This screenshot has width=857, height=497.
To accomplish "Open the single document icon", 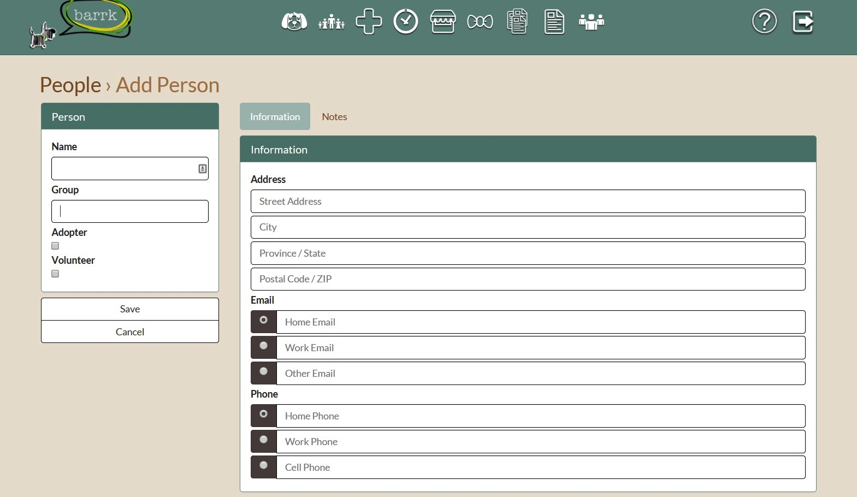I will point(554,22).
